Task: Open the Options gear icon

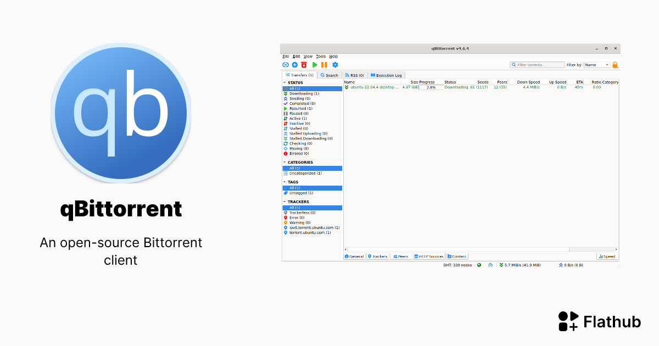Action: tap(335, 64)
